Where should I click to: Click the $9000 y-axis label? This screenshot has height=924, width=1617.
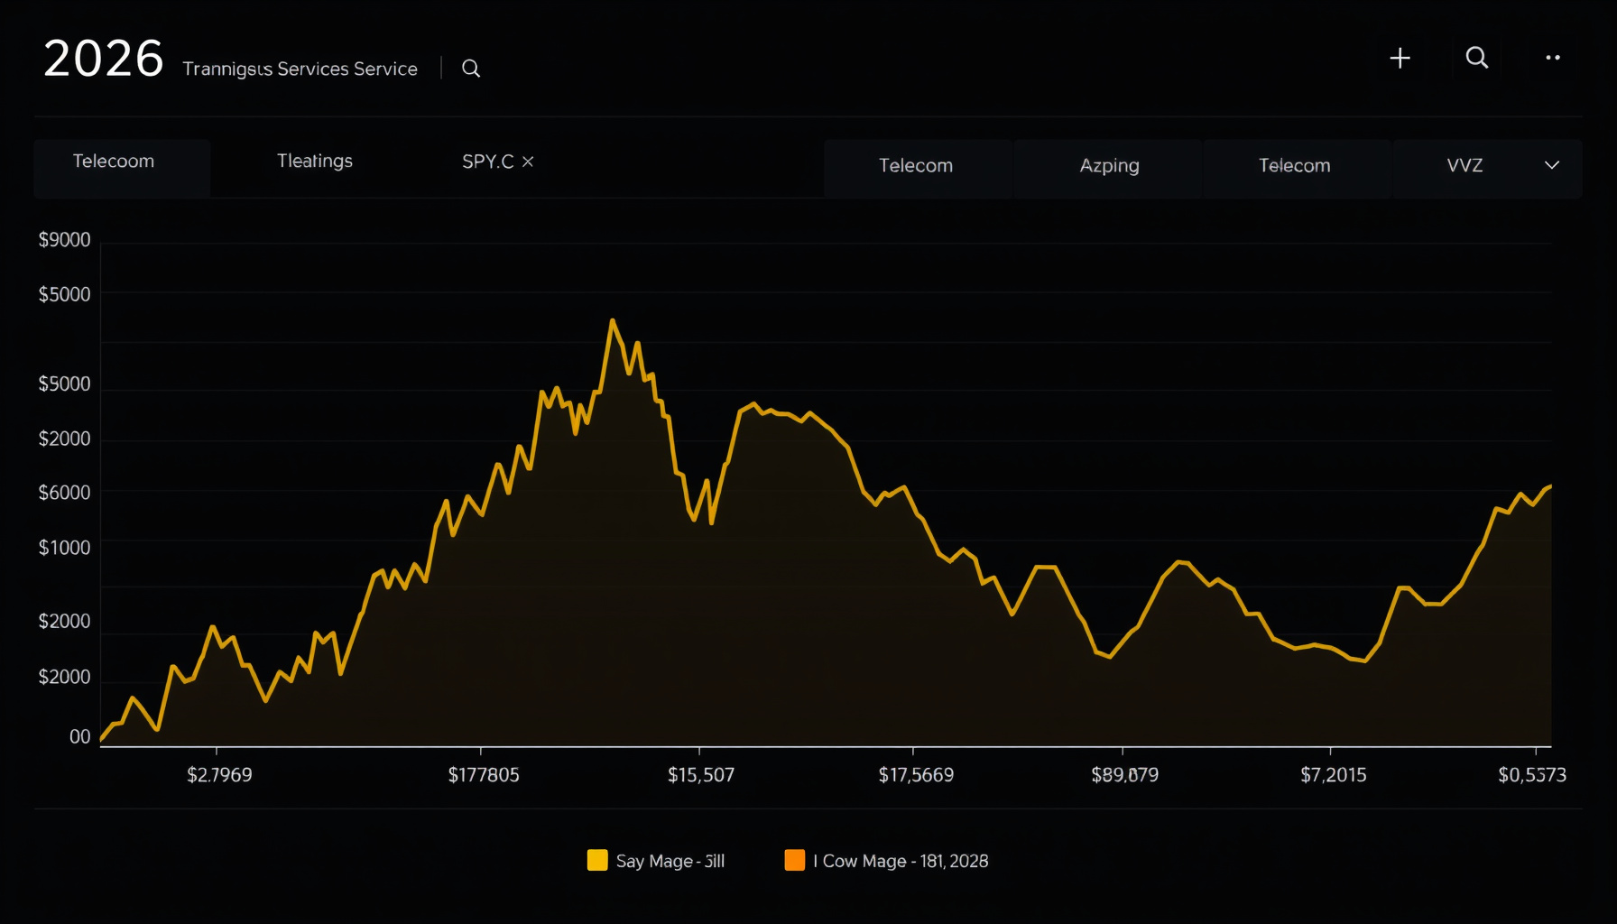pyautogui.click(x=64, y=240)
